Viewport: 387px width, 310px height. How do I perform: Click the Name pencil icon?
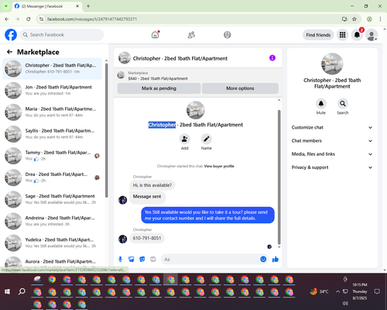tap(207, 139)
